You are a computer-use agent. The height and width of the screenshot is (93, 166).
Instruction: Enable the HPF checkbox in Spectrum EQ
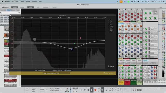pos(108,22)
